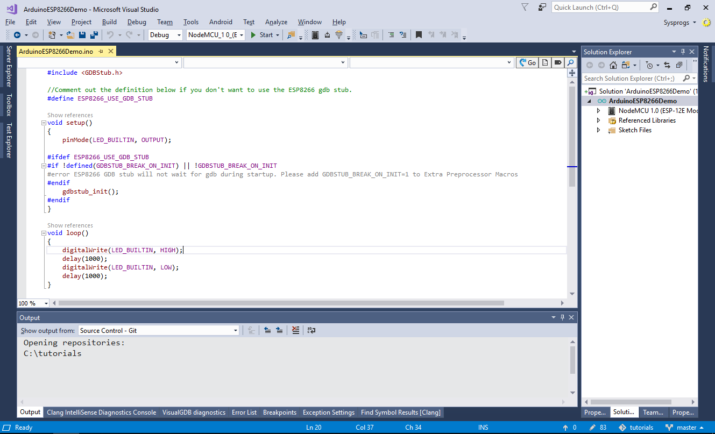Open the Analyze menu
Viewport: 715px width, 434px height.
[x=276, y=22]
